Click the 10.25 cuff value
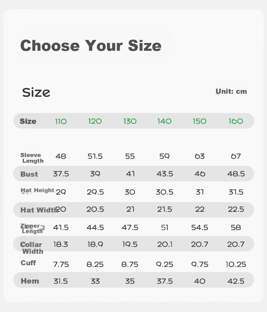Image resolution: width=267 pixels, height=312 pixels. click(x=236, y=264)
